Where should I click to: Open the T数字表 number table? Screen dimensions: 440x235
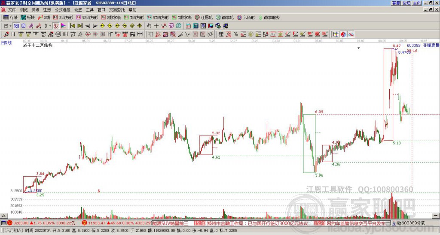182,17
